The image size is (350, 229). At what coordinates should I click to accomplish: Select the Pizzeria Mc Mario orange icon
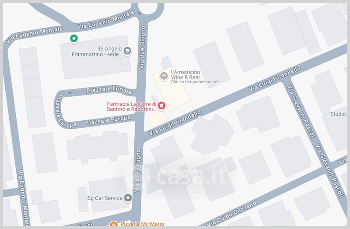[114, 224]
